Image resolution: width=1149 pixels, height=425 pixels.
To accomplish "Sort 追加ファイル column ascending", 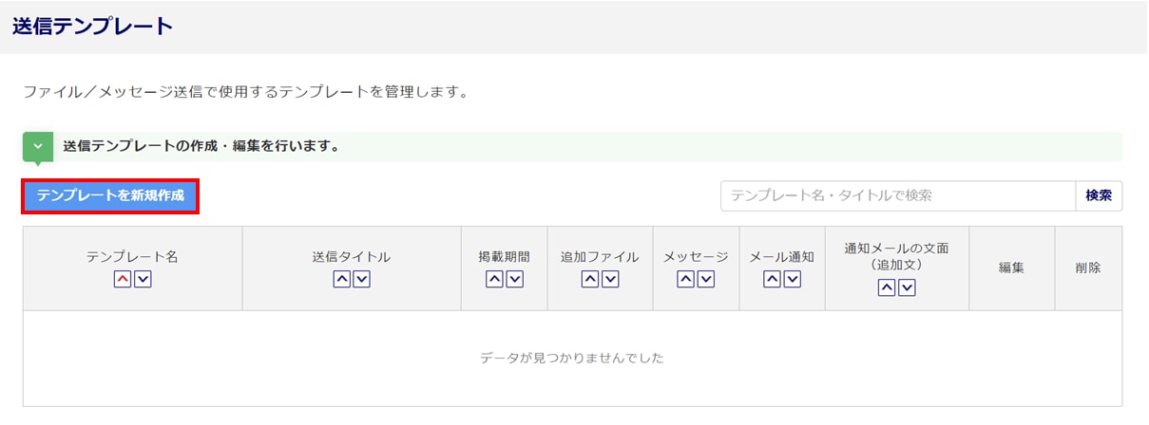I will point(590,279).
